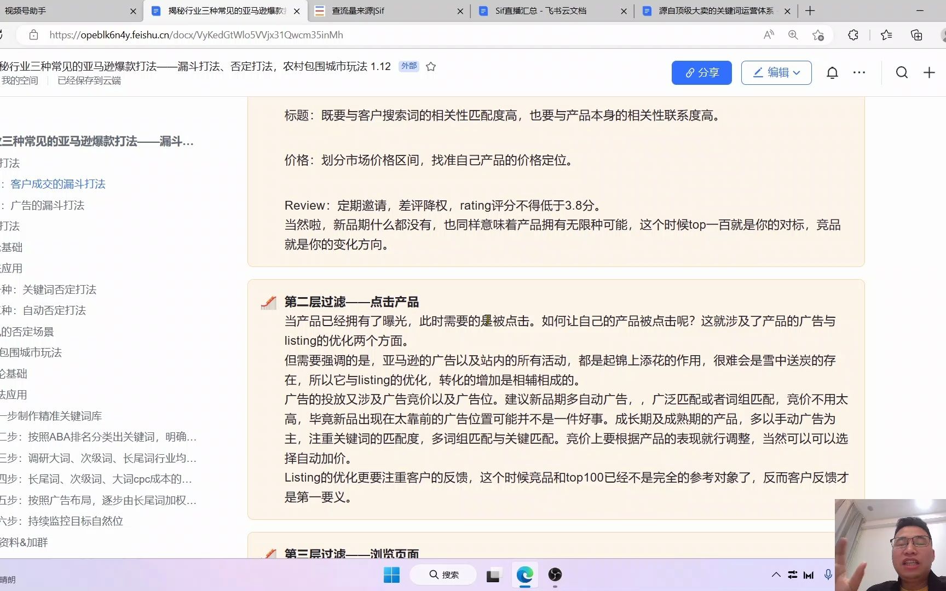946x591 pixels.
Task: Switch to the 揭秘行业三种常见的亚马逊爆款 tab
Action: pyautogui.click(x=226, y=11)
